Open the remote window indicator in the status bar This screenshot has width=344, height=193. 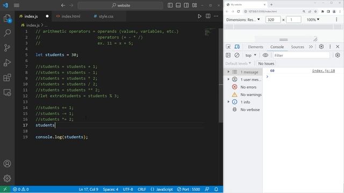click(x=5, y=189)
